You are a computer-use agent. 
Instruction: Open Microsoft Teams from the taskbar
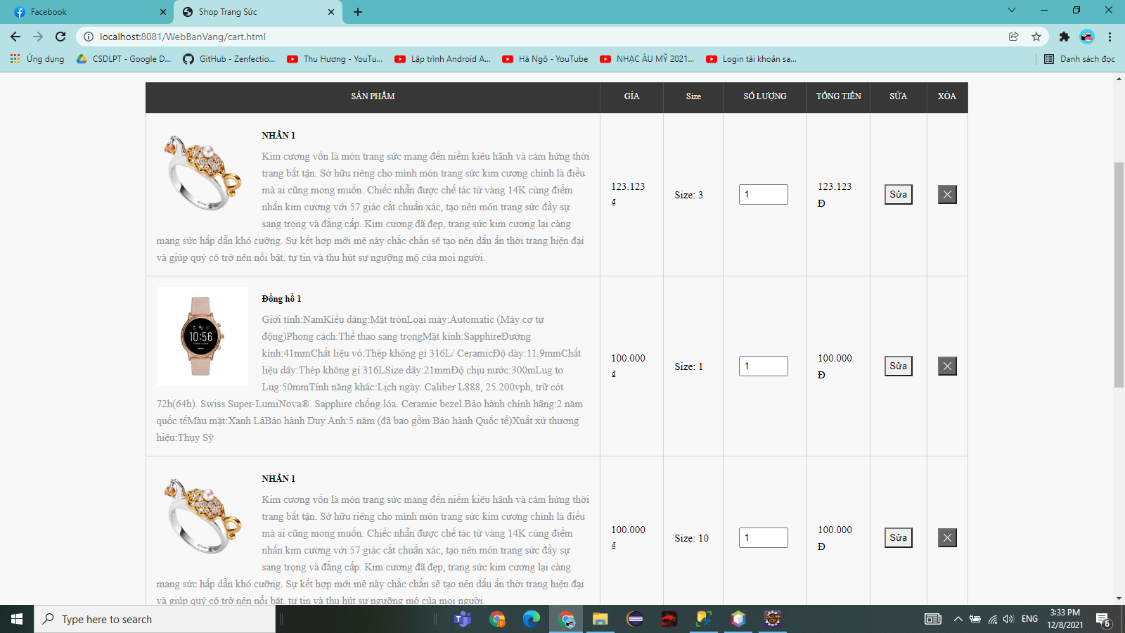click(462, 620)
